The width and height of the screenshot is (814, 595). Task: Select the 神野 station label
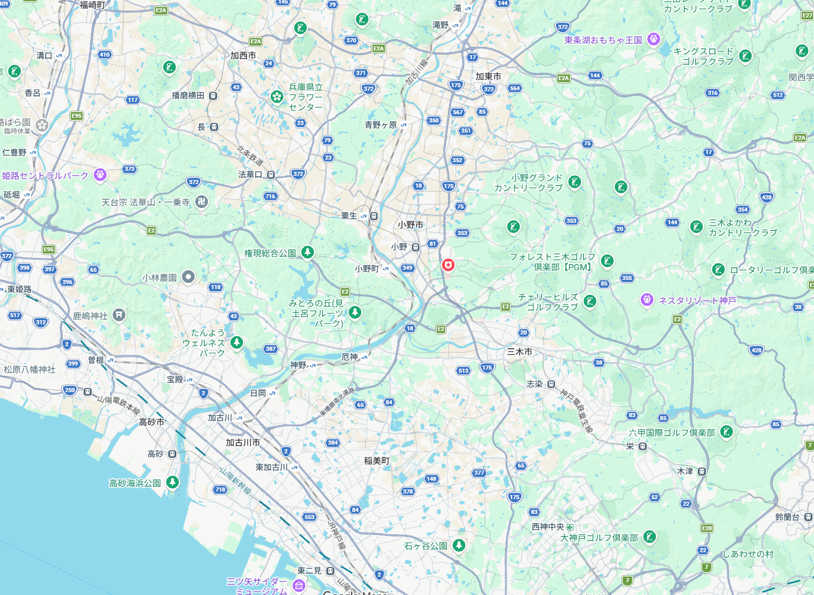[x=298, y=365]
